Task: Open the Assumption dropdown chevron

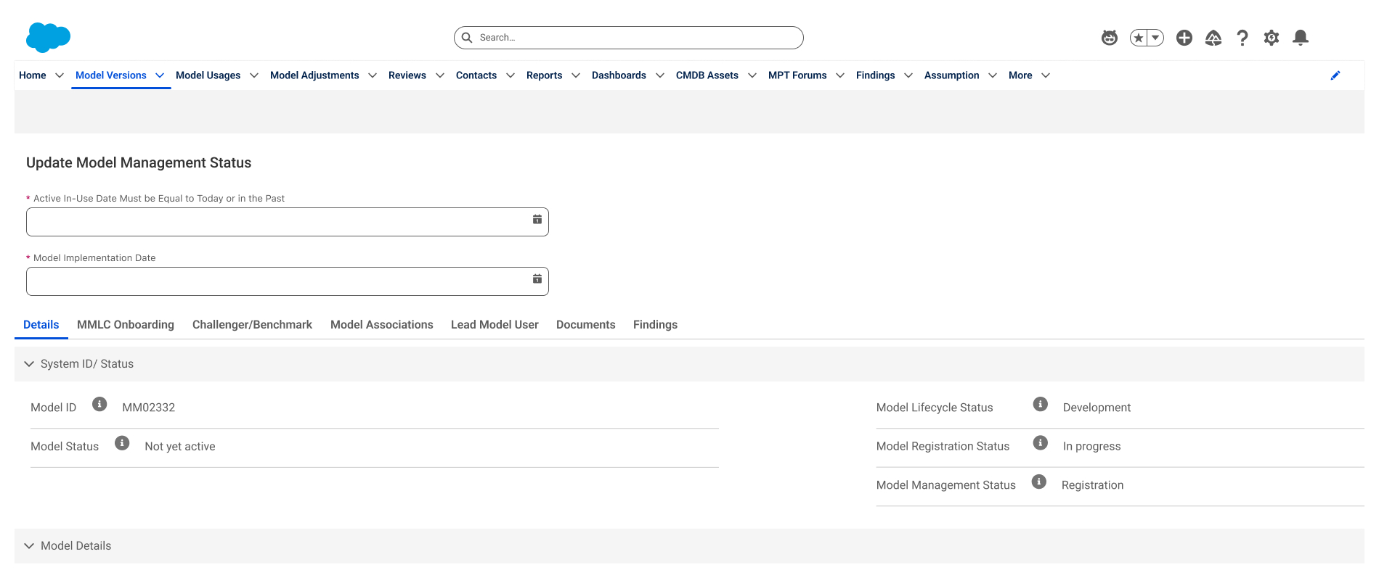Action: coord(993,75)
